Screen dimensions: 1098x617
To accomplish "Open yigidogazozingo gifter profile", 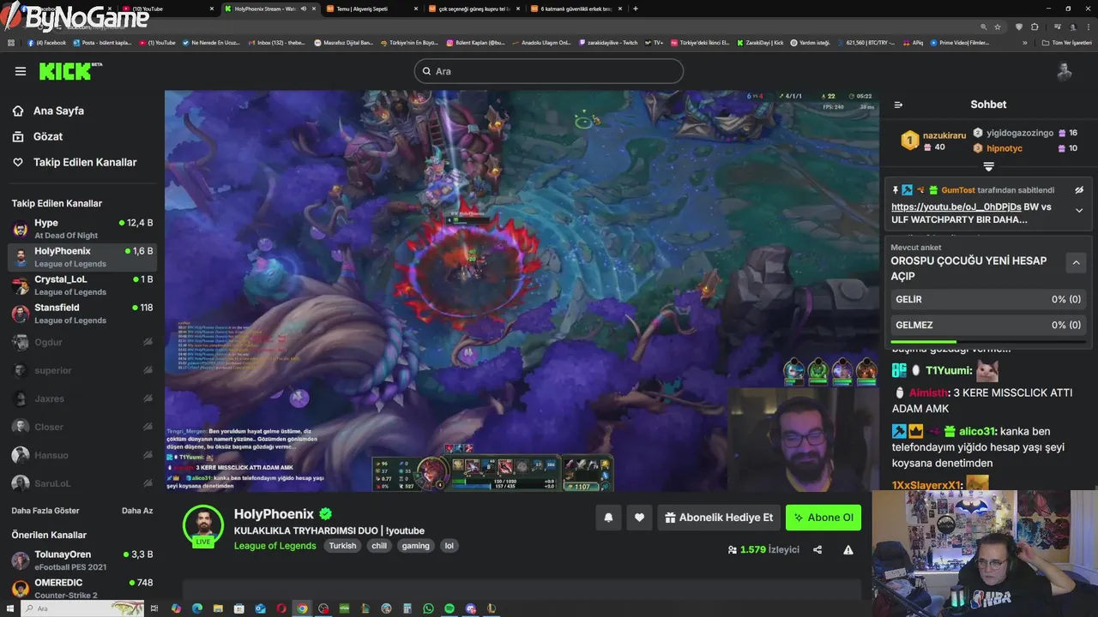I will [x=1020, y=133].
